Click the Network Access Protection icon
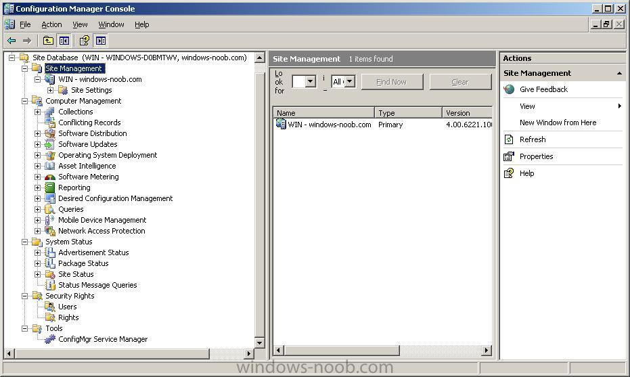This screenshot has width=630, height=377. tap(50, 231)
